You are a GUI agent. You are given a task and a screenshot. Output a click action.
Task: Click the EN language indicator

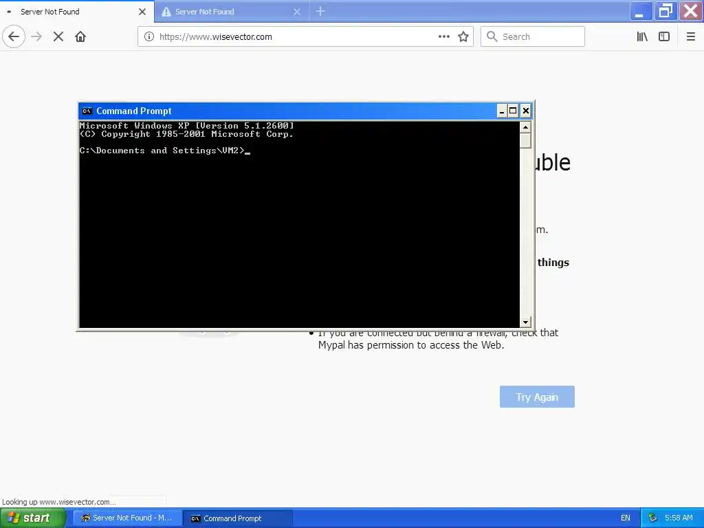(x=626, y=518)
